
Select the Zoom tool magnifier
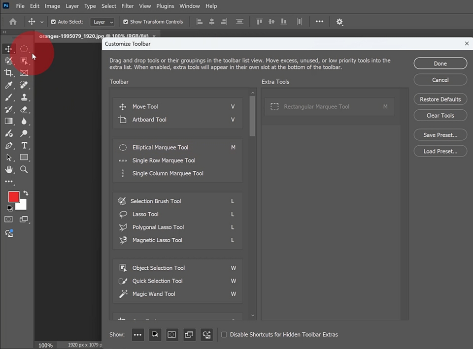(x=24, y=169)
